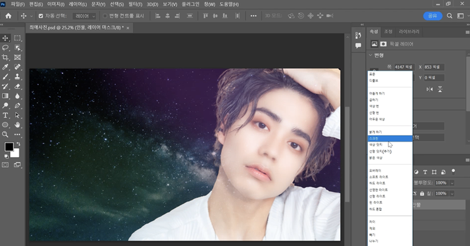Screen dimensions: 470x246
Task: Open the 칠 100% dropdown arrow
Action: [x=452, y=193]
